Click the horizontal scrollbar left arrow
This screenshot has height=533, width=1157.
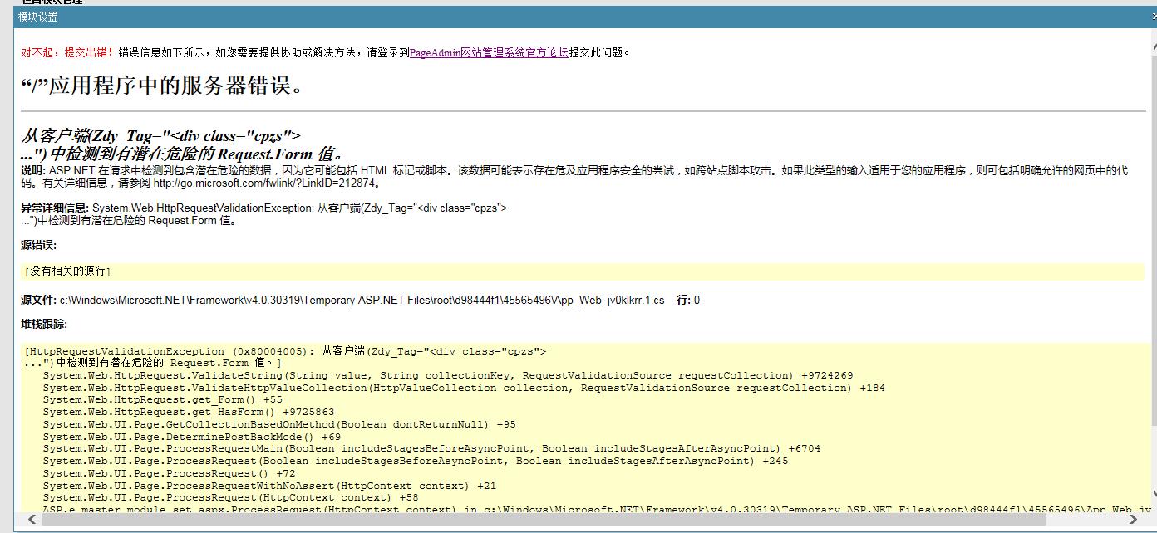pyautogui.click(x=31, y=519)
